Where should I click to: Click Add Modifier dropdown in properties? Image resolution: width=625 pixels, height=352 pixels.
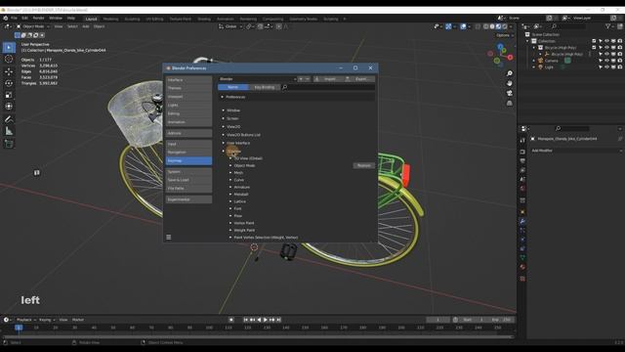[576, 151]
